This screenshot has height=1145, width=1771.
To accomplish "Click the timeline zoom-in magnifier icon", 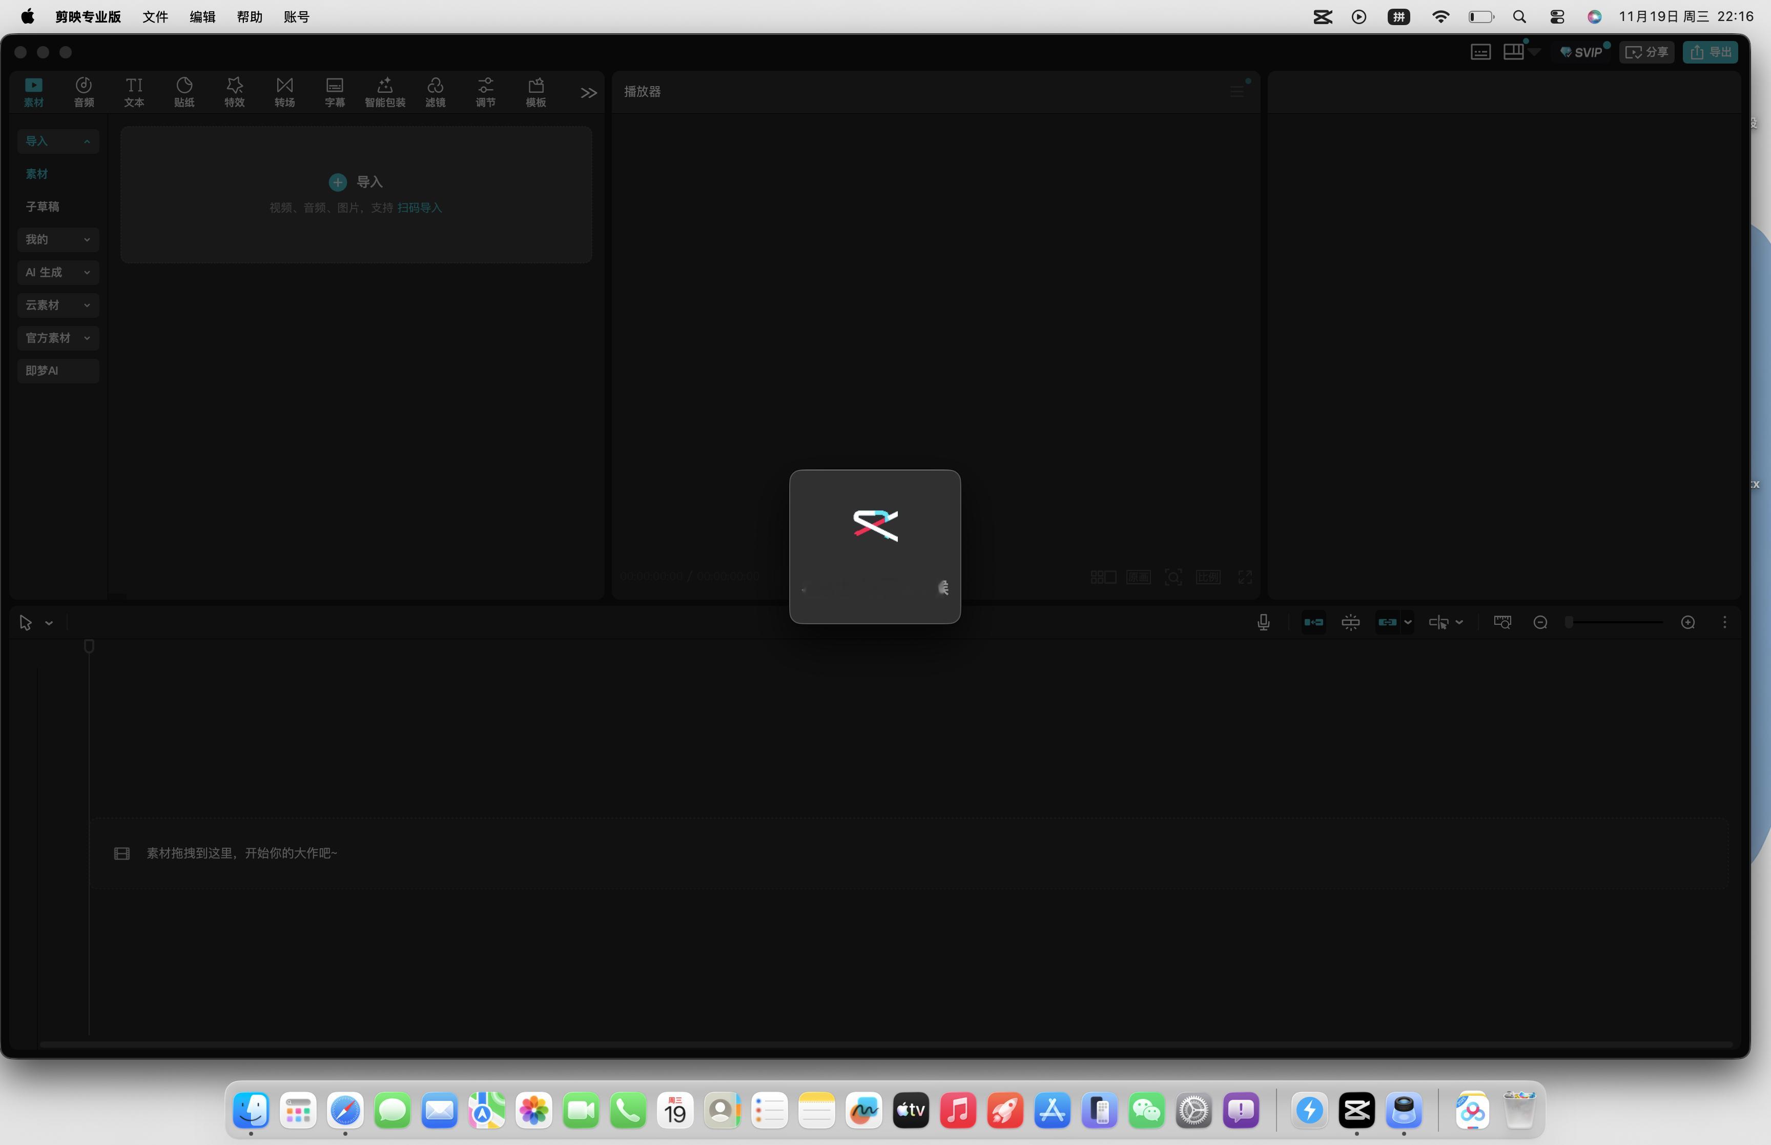I will (1688, 622).
